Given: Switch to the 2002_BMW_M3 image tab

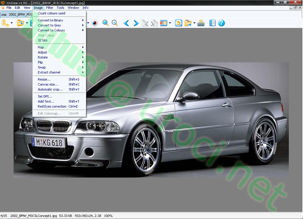Looking at the screenshot, I should [17, 14].
